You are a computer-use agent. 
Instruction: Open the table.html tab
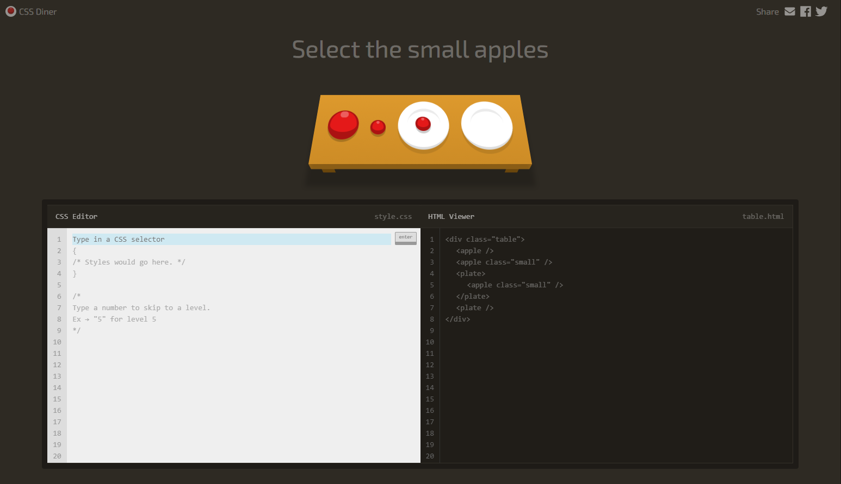tap(763, 216)
